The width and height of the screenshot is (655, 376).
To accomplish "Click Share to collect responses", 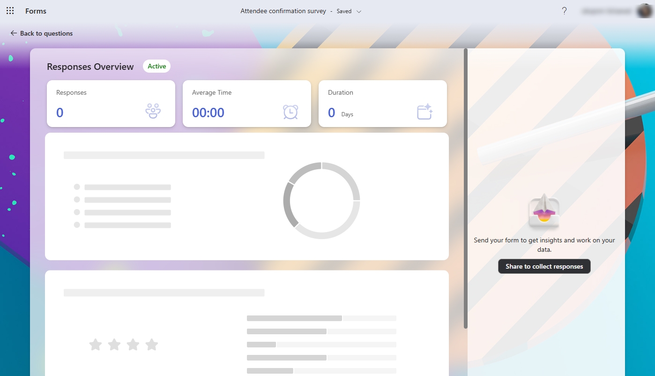I will click(544, 266).
